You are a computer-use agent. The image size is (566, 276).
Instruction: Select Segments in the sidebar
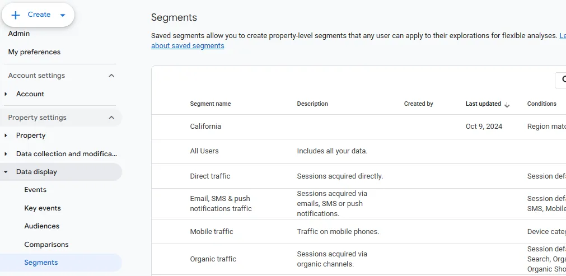click(41, 263)
